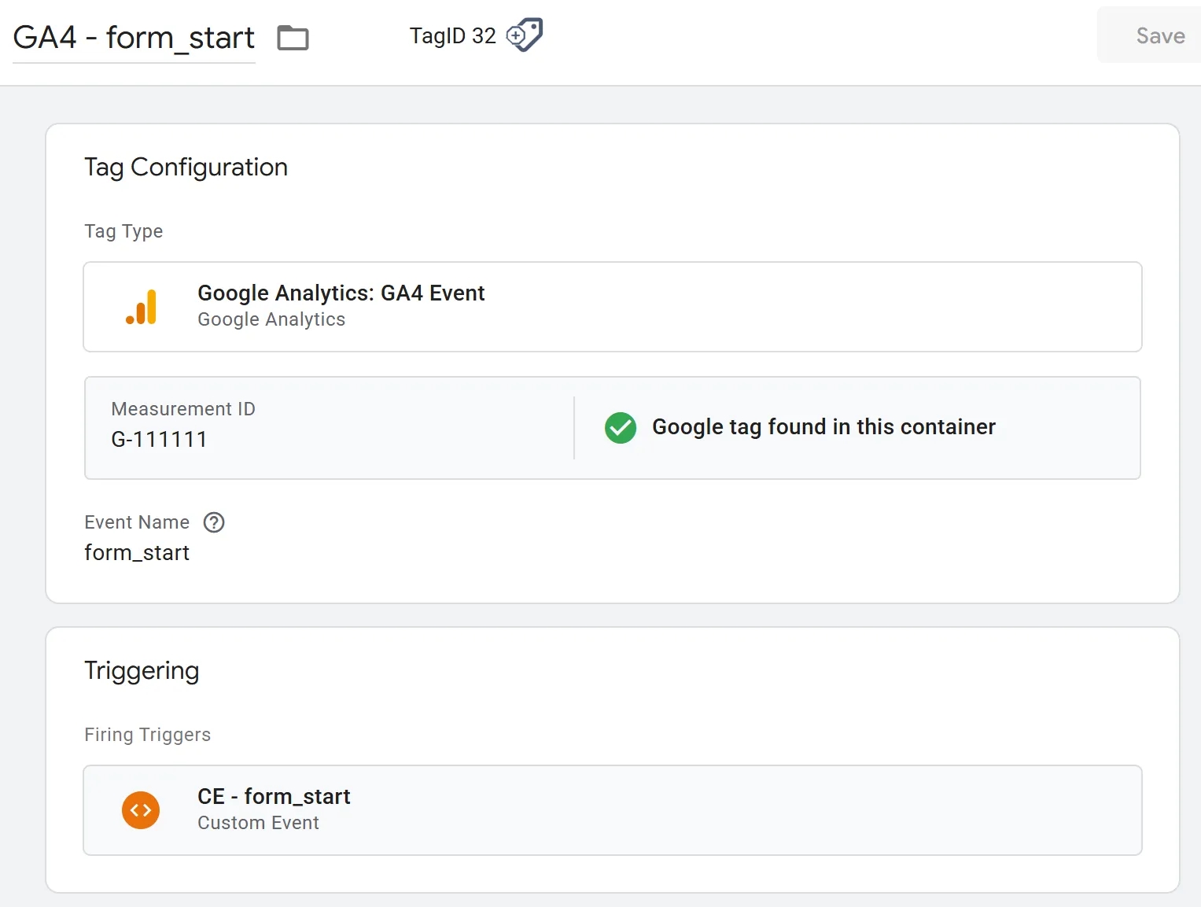1201x907 pixels.
Task: Click the TagID 32 tag icon
Action: click(x=525, y=35)
